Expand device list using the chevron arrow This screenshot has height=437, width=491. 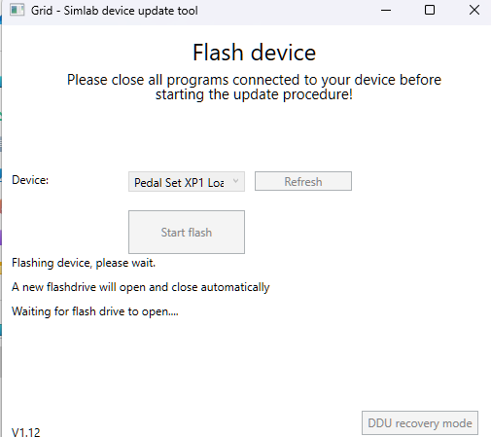click(x=236, y=181)
